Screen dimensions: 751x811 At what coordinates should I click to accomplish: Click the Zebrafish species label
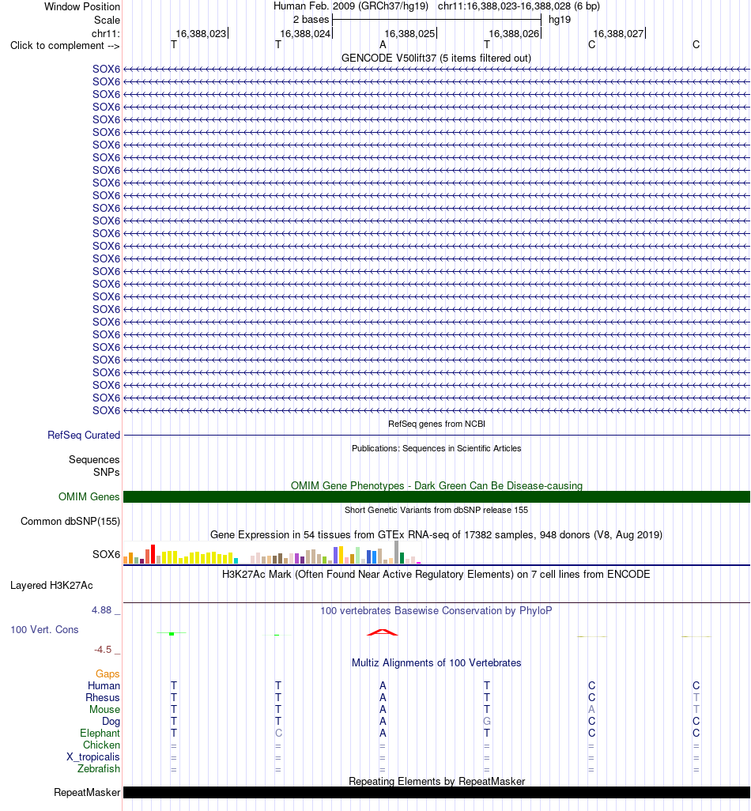[x=99, y=768]
